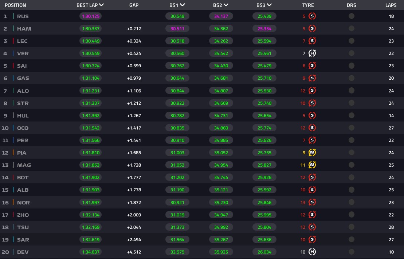This screenshot has width=404, height=259.
Task: Click Russell's purple 1:30.125 best lap
Action: (91, 16)
